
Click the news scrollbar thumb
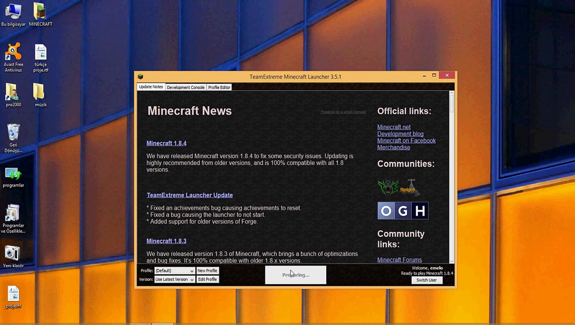452,104
